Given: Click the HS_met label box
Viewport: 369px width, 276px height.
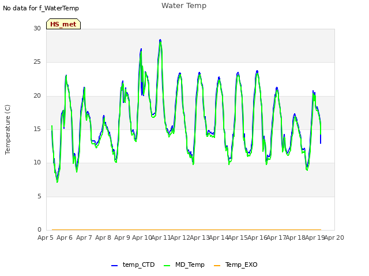Looking at the screenshot, I should tap(63, 24).
